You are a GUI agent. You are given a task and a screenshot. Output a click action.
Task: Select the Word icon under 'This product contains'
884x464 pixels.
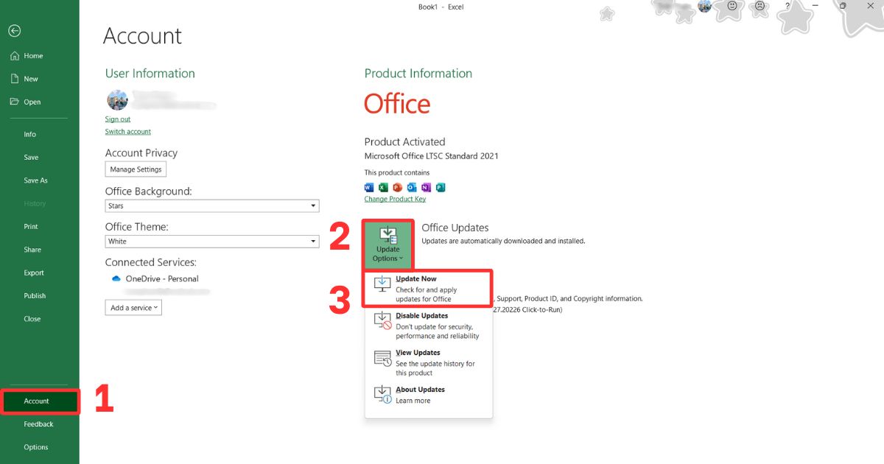tap(369, 188)
